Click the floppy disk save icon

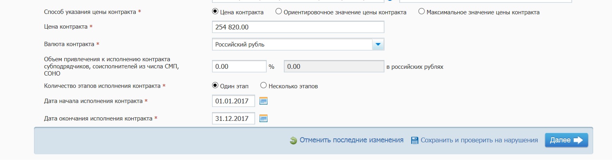[x=414, y=140]
